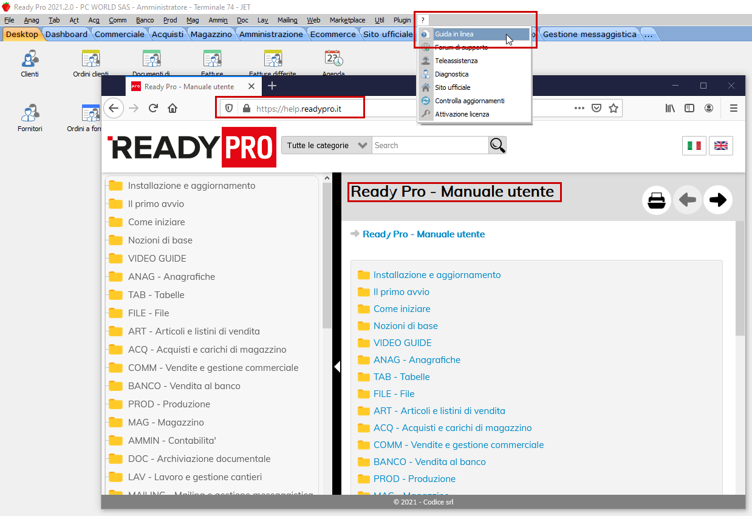Click the Italian flag icon
752x516 pixels.
tap(694, 146)
